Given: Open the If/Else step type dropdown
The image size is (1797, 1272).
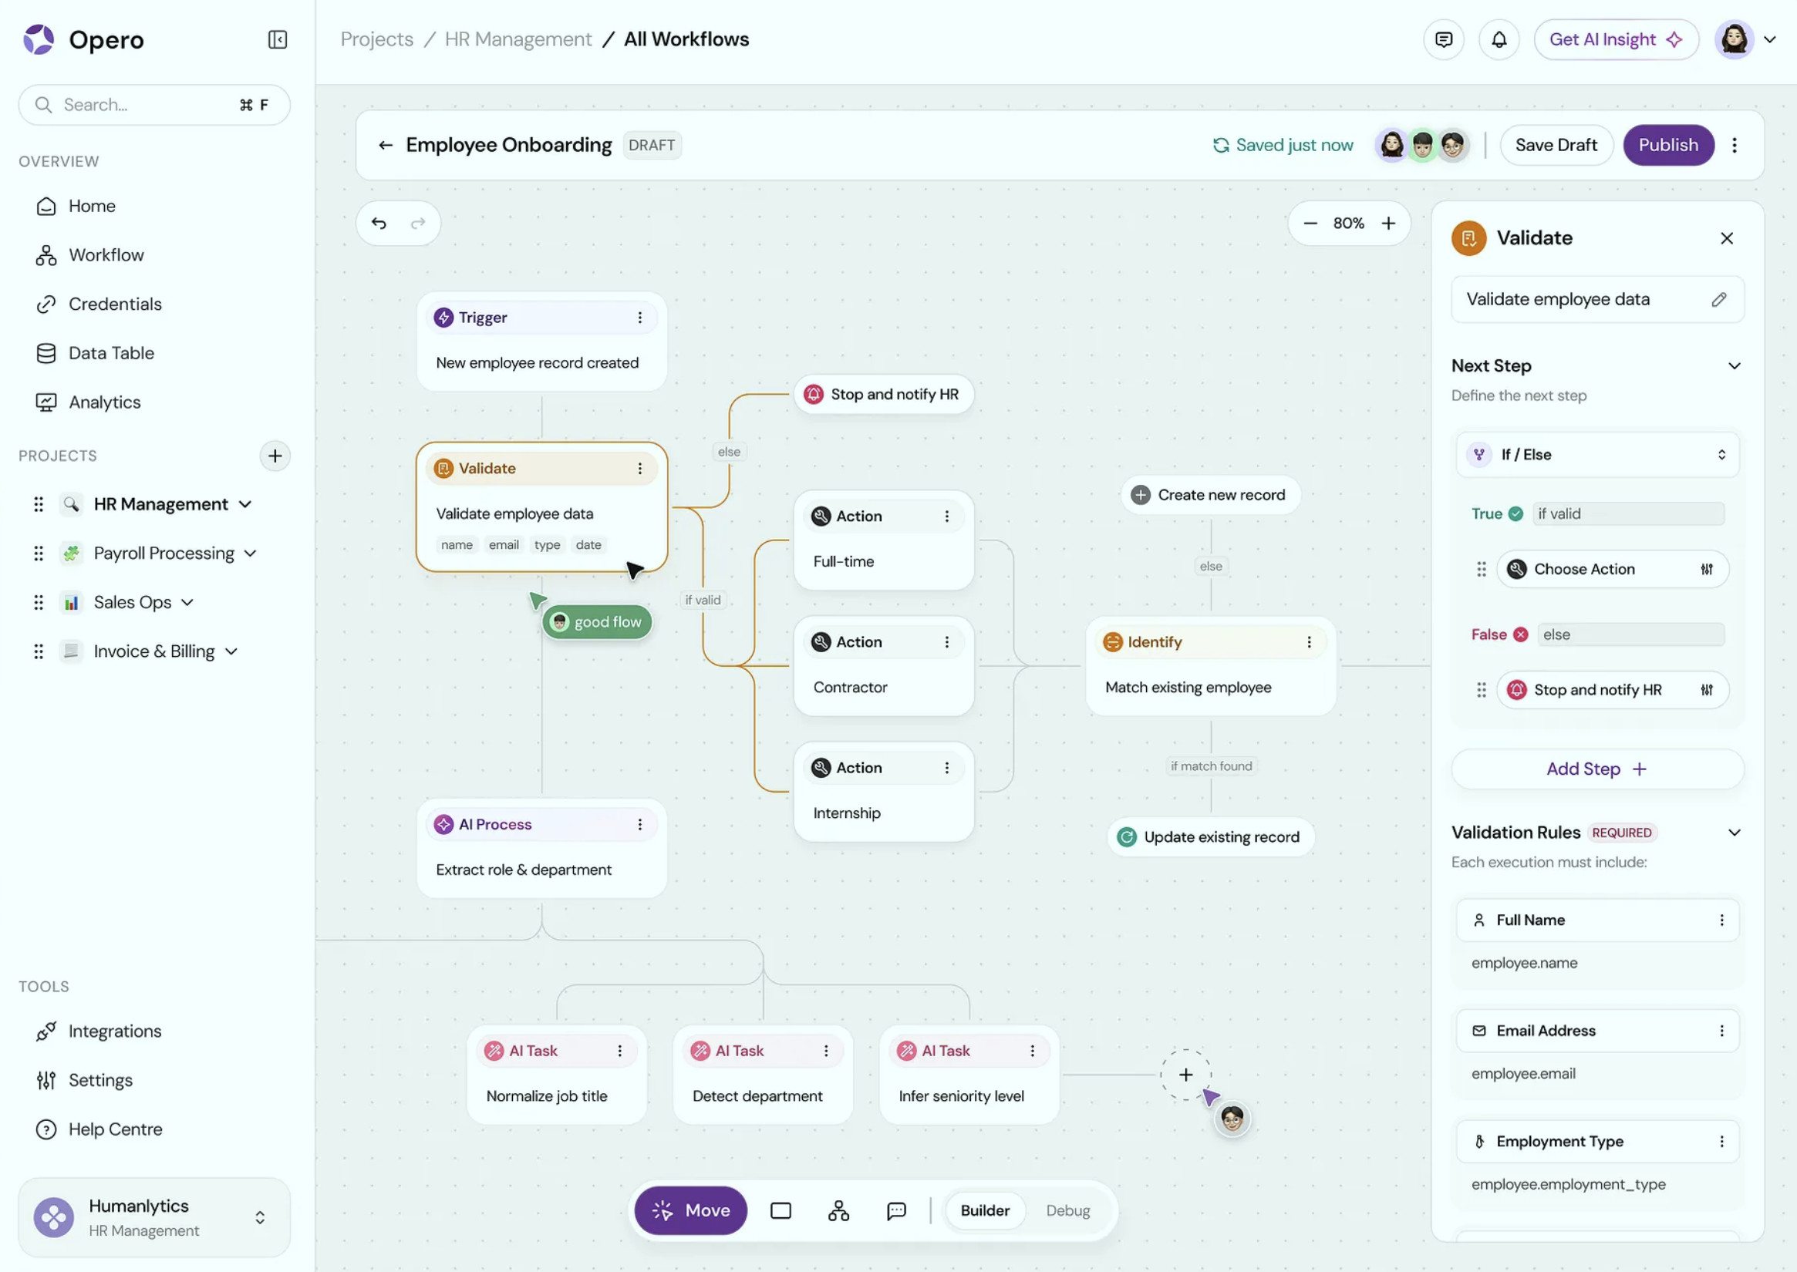Looking at the screenshot, I should point(1721,454).
